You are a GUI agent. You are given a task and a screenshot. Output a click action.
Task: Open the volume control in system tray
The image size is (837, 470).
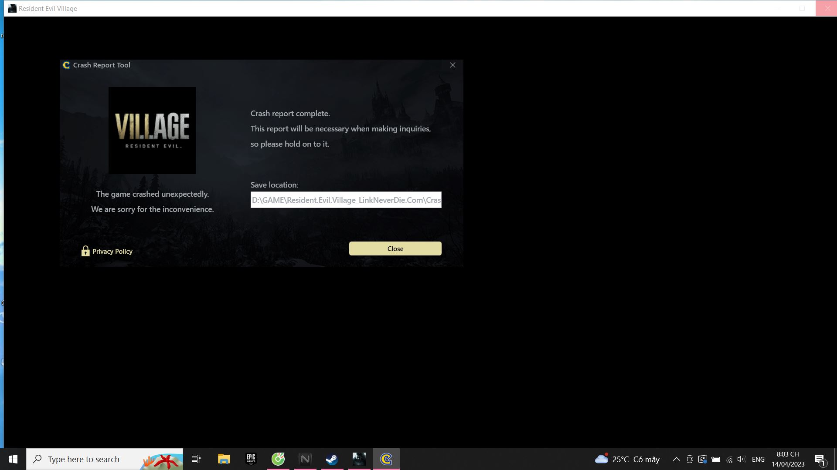point(741,459)
